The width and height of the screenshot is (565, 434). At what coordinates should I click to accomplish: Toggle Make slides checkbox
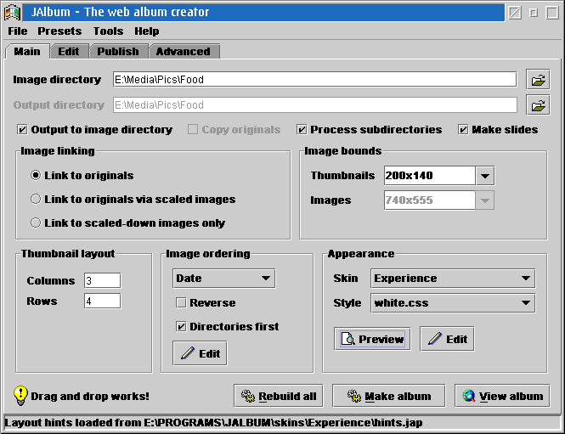click(463, 130)
